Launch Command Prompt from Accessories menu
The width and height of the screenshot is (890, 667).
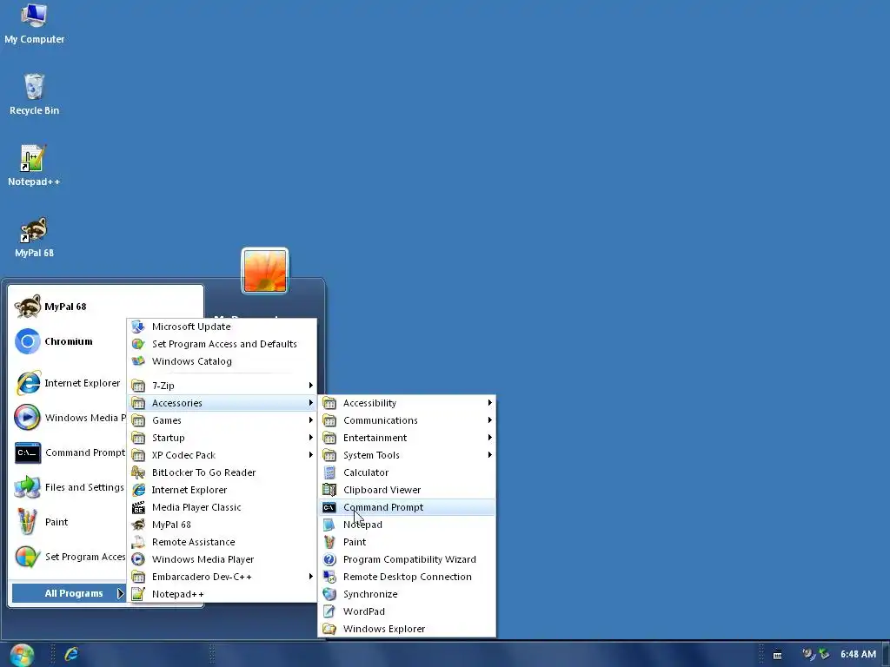[407, 507]
